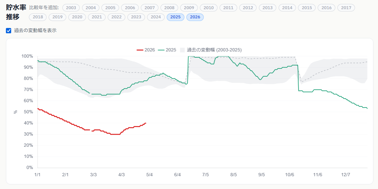The width and height of the screenshot is (378, 189).
Task: Enable the 2017 year chip
Action: click(x=346, y=8)
